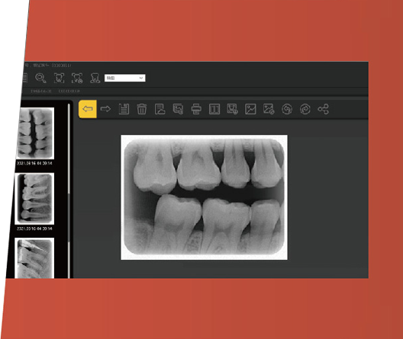Print the X-ray using printer icon

coord(196,109)
